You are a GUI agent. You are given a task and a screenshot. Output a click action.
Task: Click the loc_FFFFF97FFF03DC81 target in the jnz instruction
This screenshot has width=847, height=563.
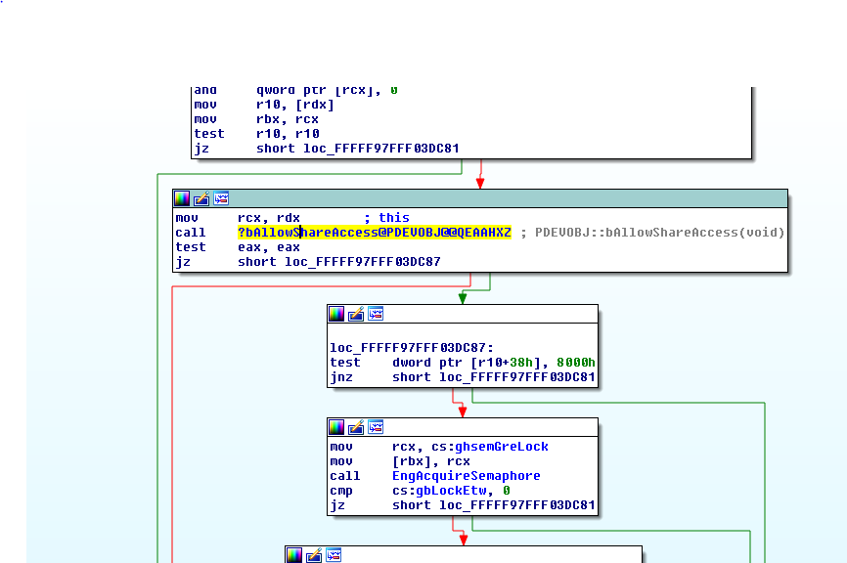(x=516, y=377)
